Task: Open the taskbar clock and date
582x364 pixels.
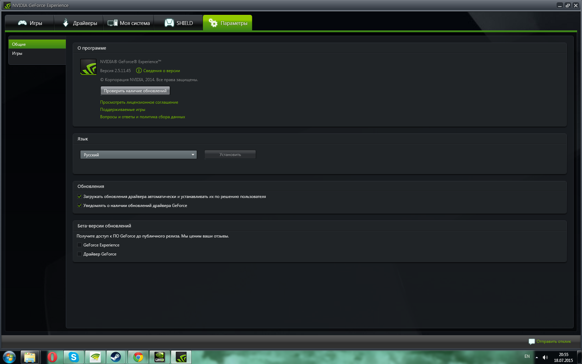Action: [563, 357]
